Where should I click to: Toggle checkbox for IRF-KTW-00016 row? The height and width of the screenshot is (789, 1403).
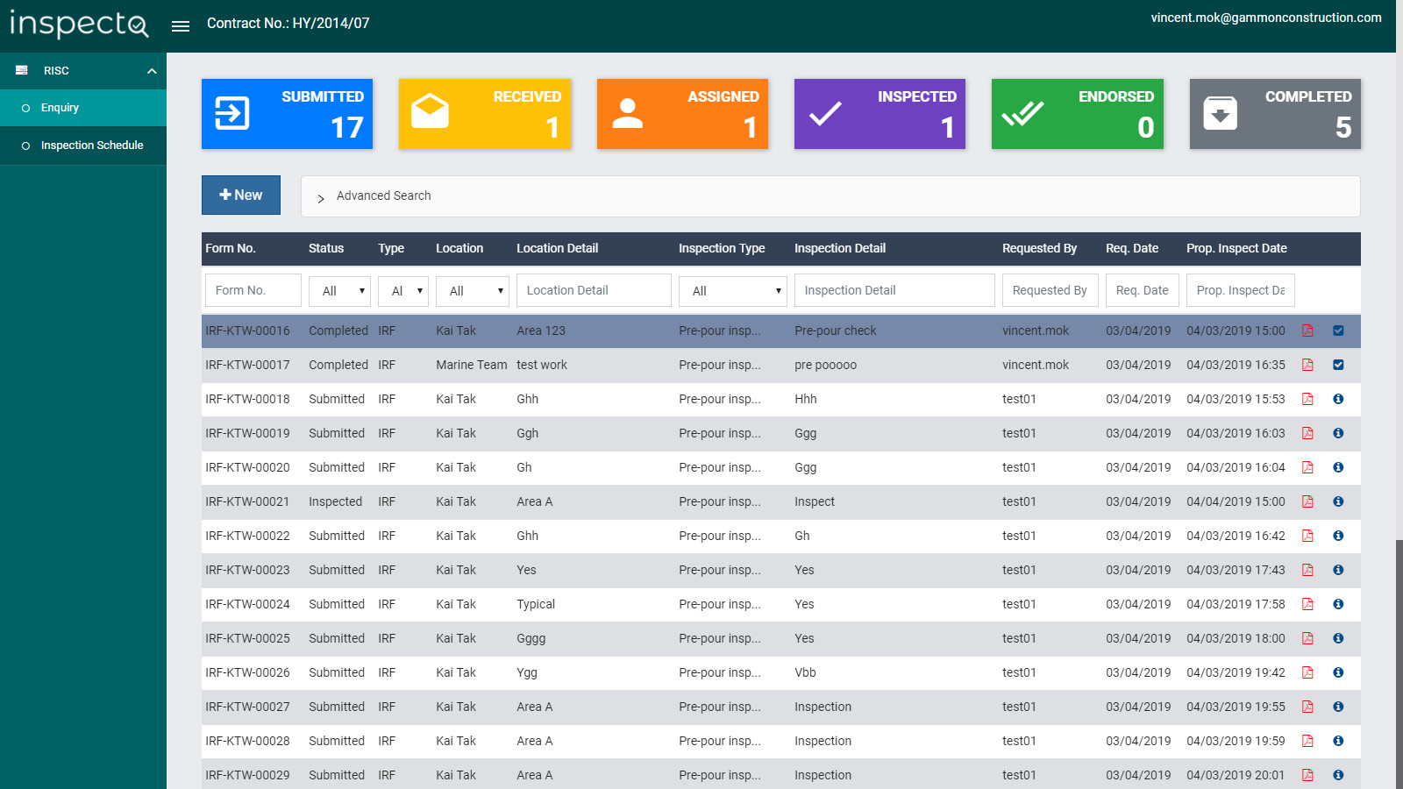1338,331
